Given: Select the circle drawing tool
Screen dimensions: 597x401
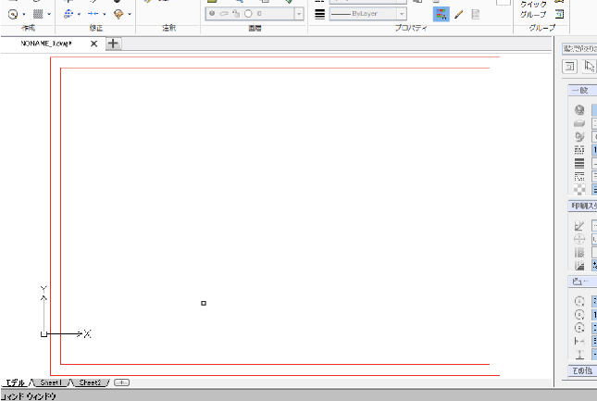Looking at the screenshot, I should 13,15.
